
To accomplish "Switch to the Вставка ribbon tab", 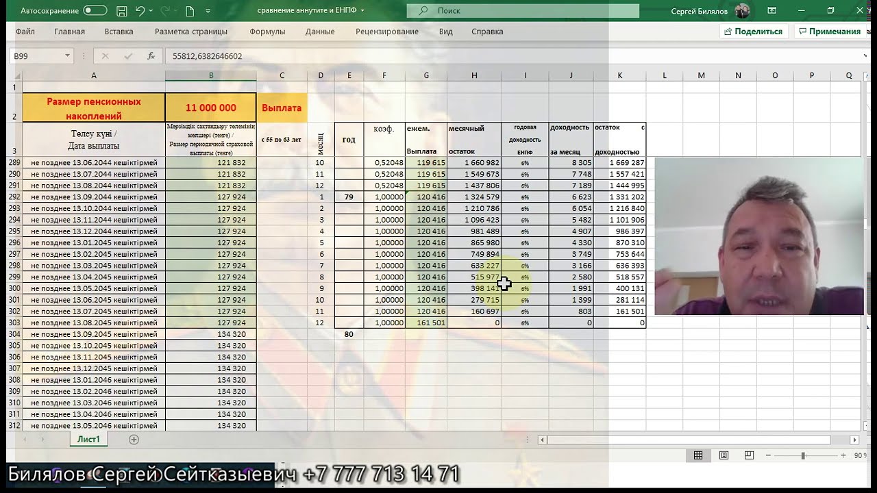I will pyautogui.click(x=119, y=31).
